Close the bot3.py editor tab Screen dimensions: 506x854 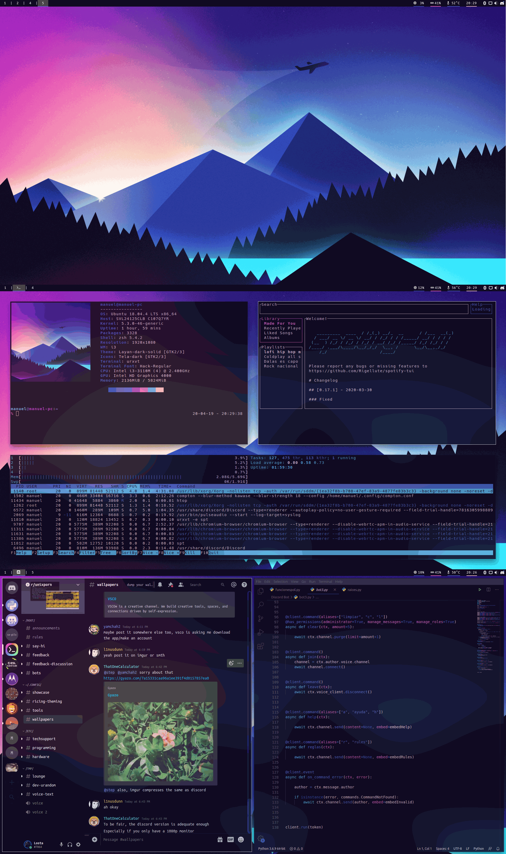(335, 590)
